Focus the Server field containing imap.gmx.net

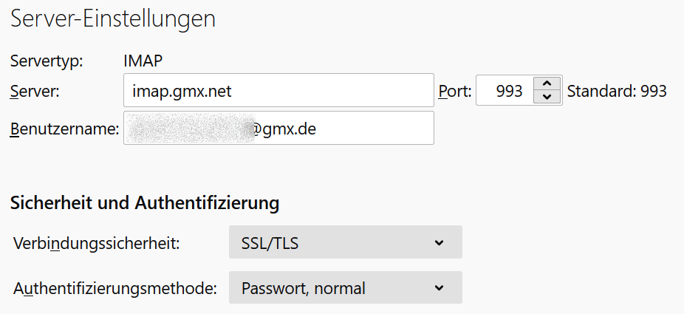(x=278, y=90)
